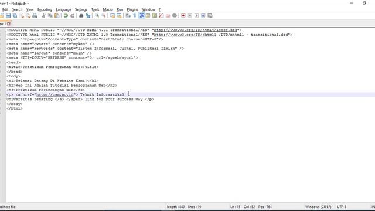375x211 pixels.
Task: Click the meta REFRESH 'url=/myweb/myurl' line
Action: 72,58
